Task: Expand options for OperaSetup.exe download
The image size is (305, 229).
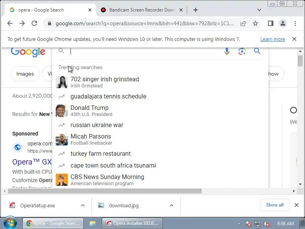Action: 83,205
